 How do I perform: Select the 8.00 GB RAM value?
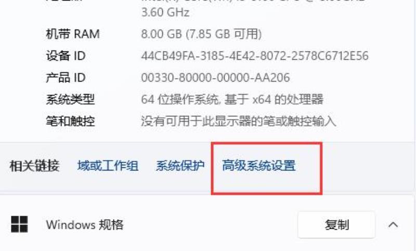point(201,34)
